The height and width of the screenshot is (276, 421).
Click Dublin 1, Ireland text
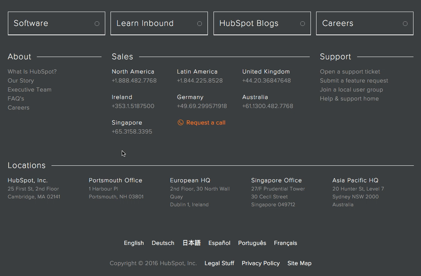[189, 205]
